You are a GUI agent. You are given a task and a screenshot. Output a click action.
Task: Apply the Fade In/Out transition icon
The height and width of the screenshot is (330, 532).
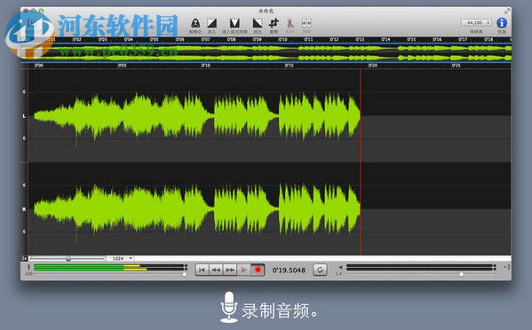click(234, 23)
